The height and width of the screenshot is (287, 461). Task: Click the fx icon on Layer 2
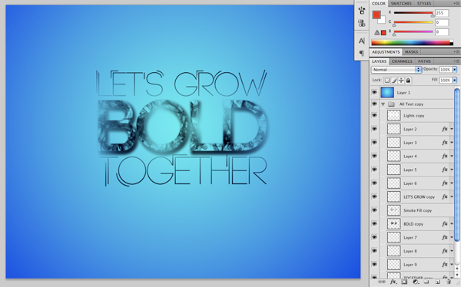tap(445, 129)
